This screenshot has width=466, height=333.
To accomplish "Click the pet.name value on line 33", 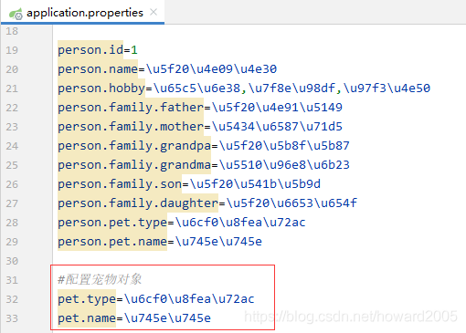I will coord(167,318).
